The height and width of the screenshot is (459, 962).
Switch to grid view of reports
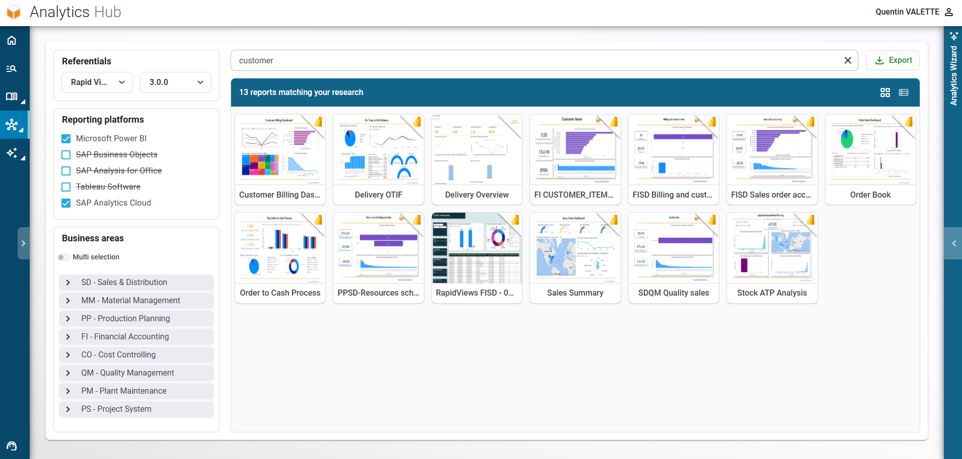(885, 93)
